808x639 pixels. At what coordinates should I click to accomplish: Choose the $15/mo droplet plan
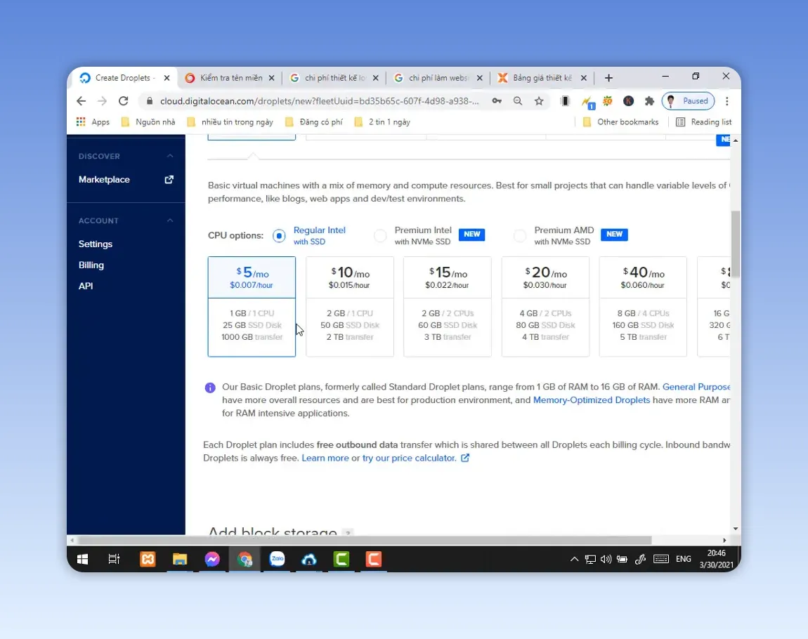point(448,306)
